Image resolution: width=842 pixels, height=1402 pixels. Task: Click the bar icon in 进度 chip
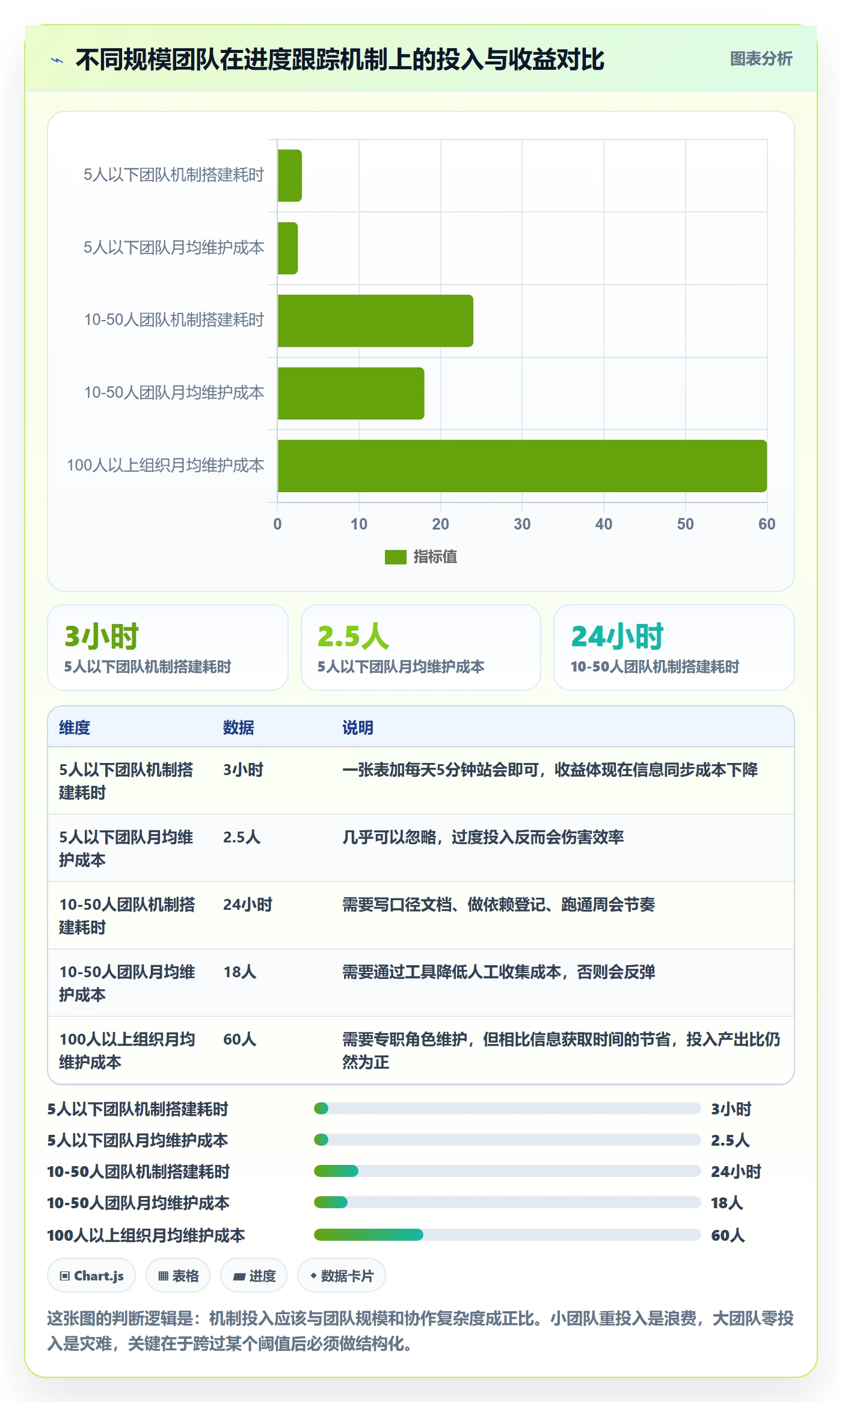[x=239, y=1276]
